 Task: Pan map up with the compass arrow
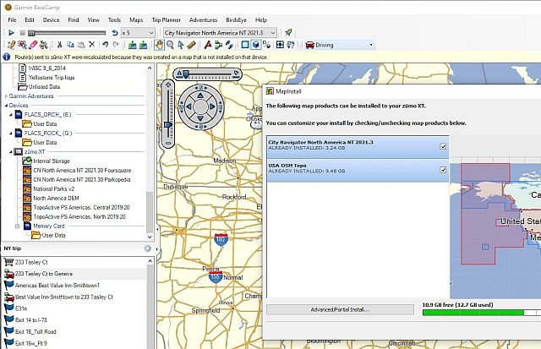pos(200,95)
